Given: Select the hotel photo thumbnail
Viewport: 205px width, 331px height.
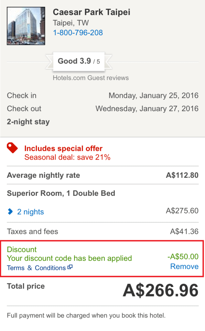Looking at the screenshot, I should tap(26, 26).
